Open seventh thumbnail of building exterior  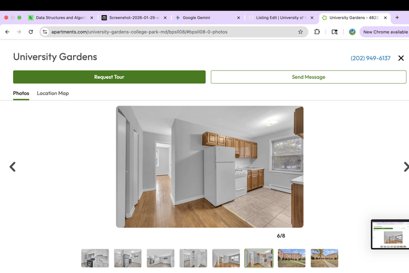292,258
